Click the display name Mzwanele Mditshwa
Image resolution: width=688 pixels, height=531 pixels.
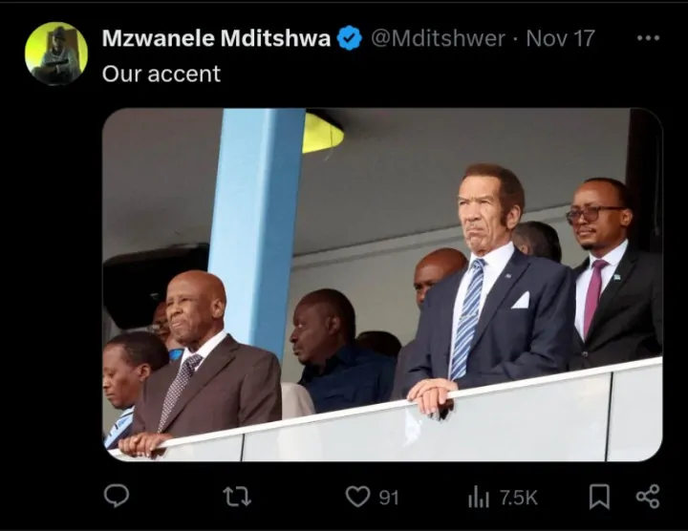[x=216, y=39]
